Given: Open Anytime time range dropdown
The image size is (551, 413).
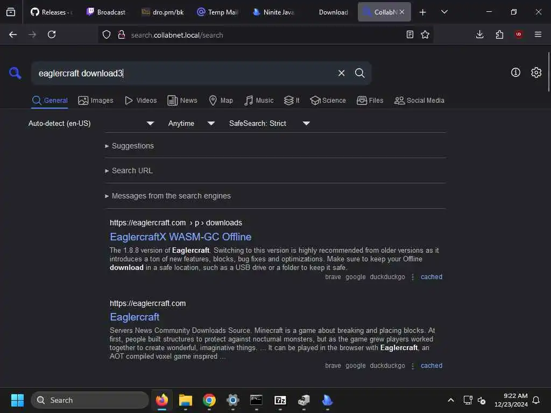Looking at the screenshot, I should 191,123.
